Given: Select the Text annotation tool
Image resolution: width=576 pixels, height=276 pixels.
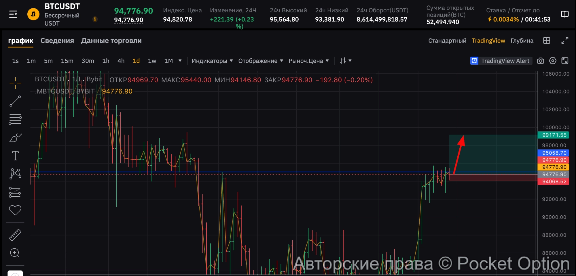Looking at the screenshot, I should pos(15,156).
